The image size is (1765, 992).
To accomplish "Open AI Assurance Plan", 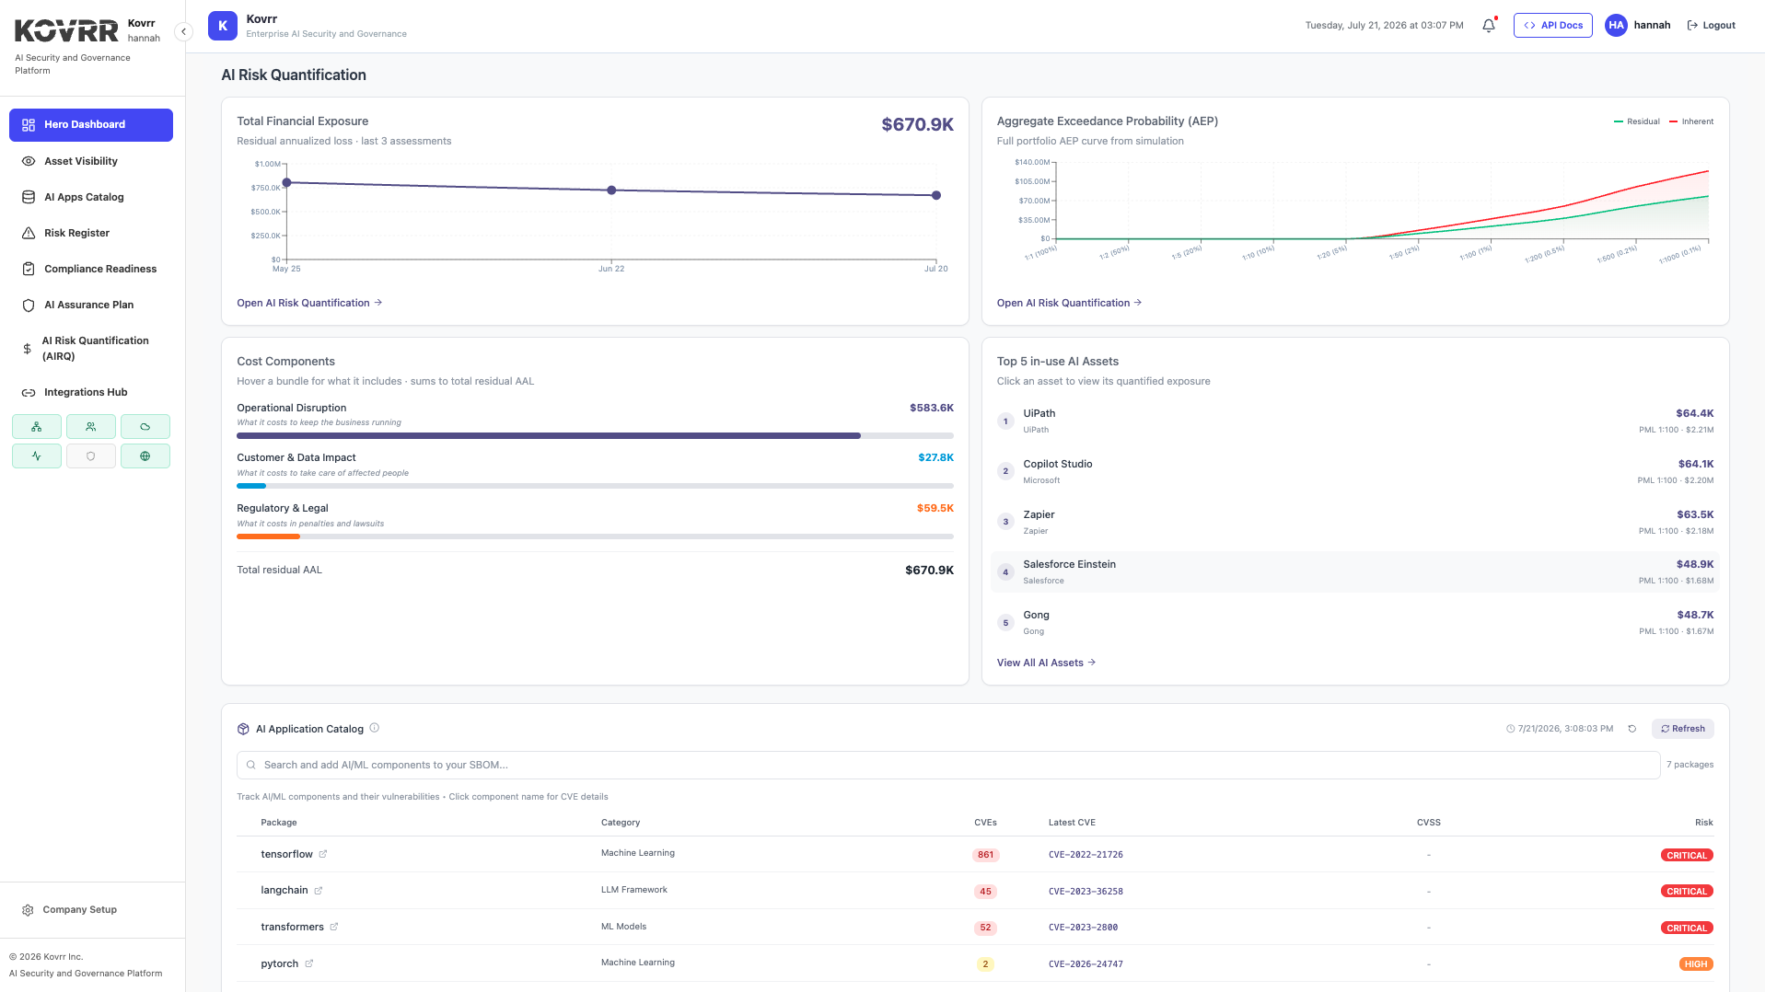I will [x=91, y=305].
